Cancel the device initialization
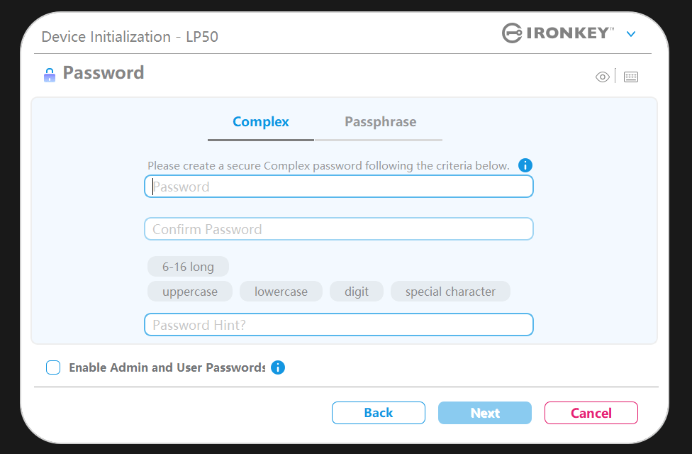The height and width of the screenshot is (454, 692). [591, 413]
